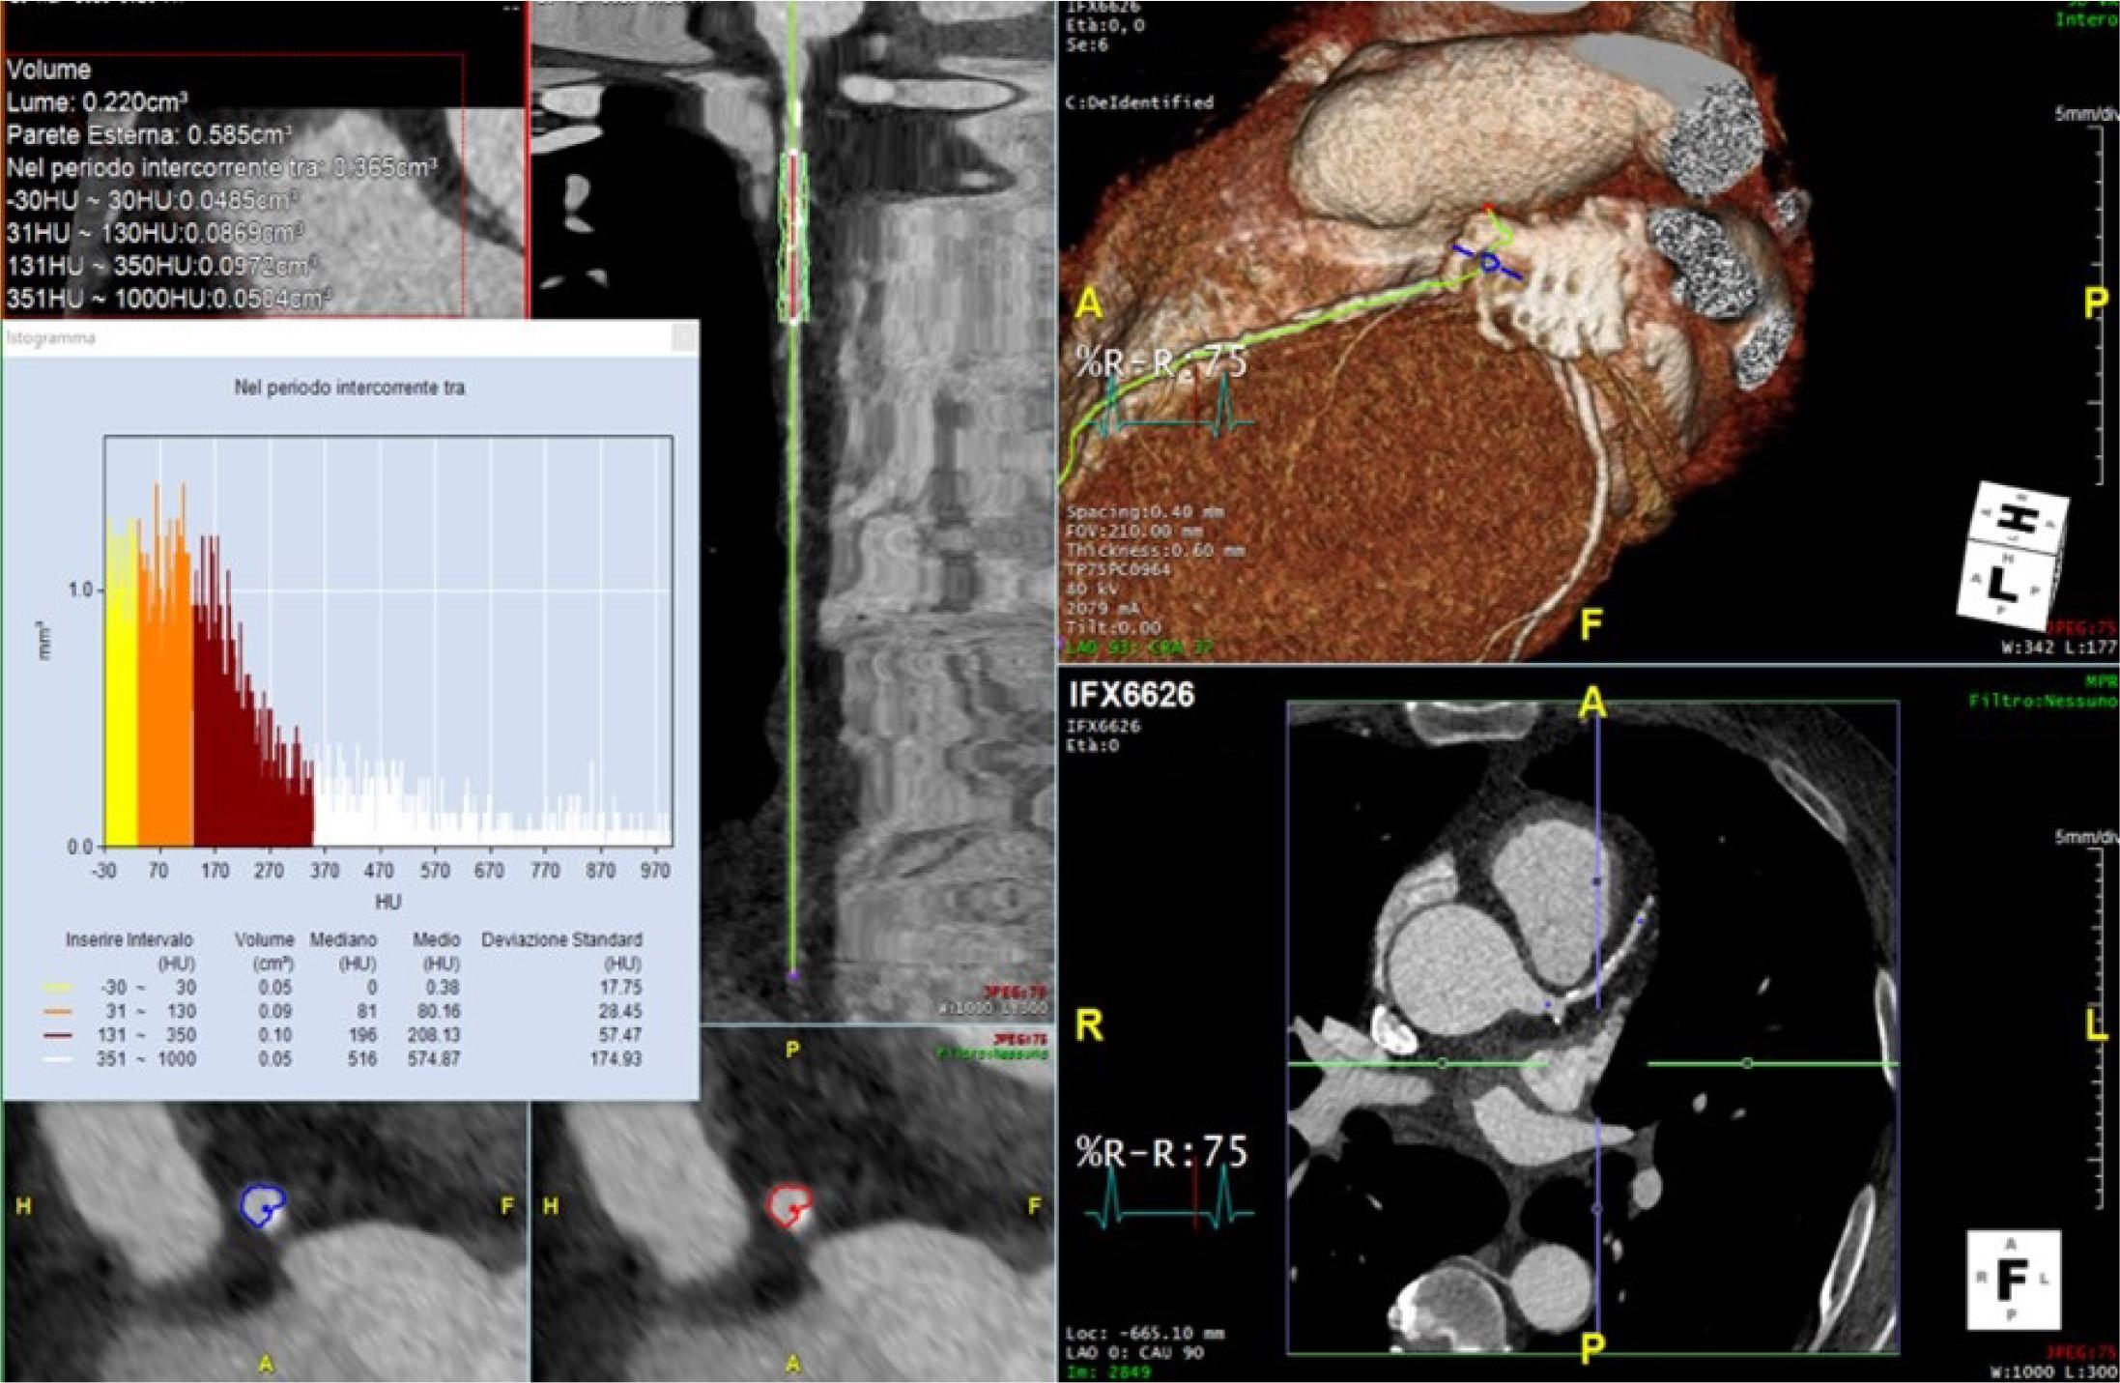Viewport: 2120px width, 1383px height.
Task: Click the left green crosshair handle circle
Action: (1443, 1063)
